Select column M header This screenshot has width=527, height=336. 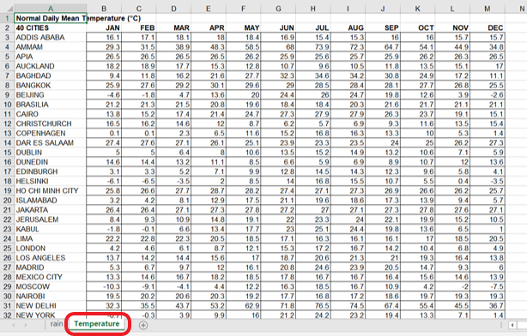pos(487,9)
